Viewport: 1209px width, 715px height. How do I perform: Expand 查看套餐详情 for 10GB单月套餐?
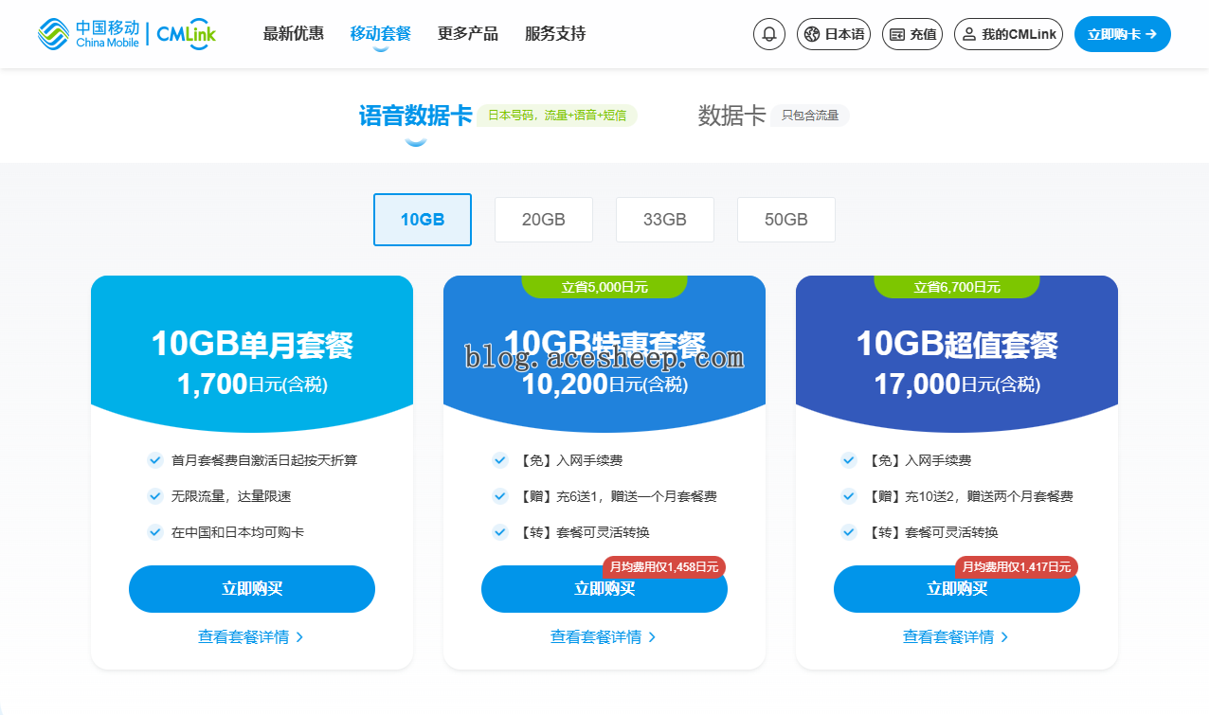pyautogui.click(x=251, y=637)
